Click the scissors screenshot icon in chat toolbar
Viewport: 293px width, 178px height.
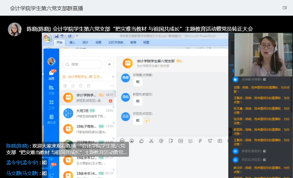pyautogui.click(x=151, y=141)
